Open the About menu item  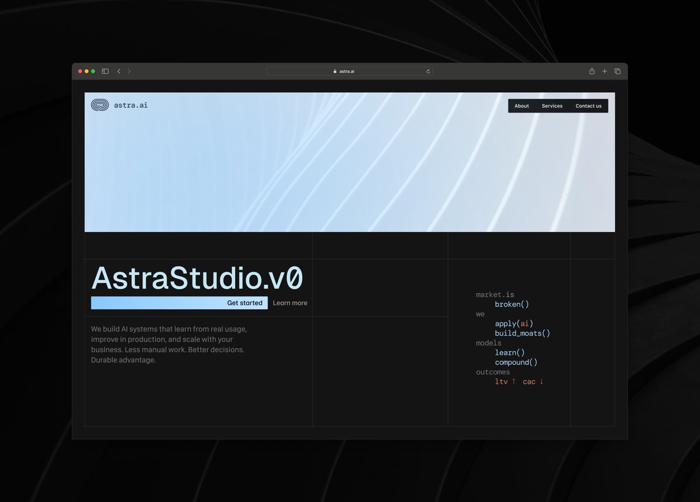521,106
